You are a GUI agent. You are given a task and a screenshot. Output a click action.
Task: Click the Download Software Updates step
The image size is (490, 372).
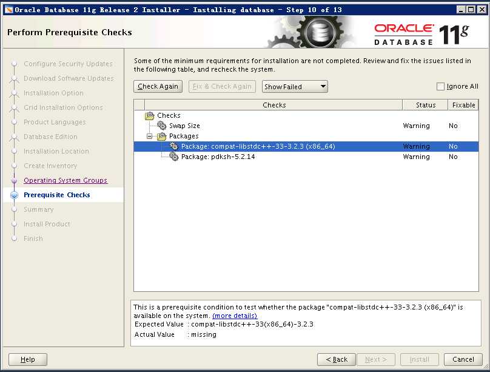tap(69, 78)
